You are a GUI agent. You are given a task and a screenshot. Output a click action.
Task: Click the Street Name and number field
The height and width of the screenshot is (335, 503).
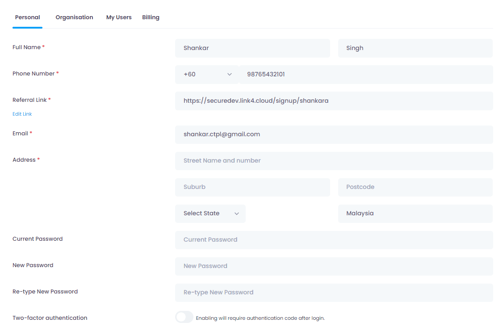[x=334, y=161]
